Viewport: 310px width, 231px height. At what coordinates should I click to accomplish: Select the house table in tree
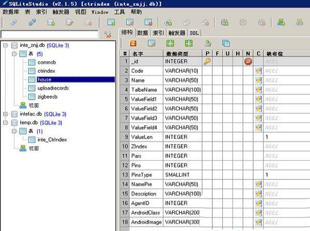coord(75,79)
